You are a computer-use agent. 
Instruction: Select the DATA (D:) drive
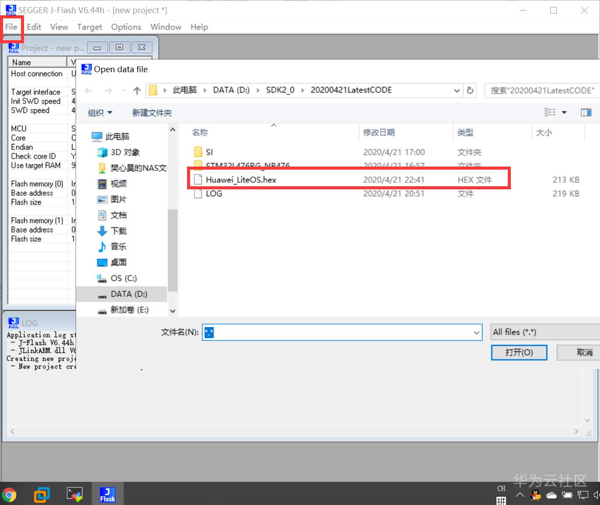122,294
